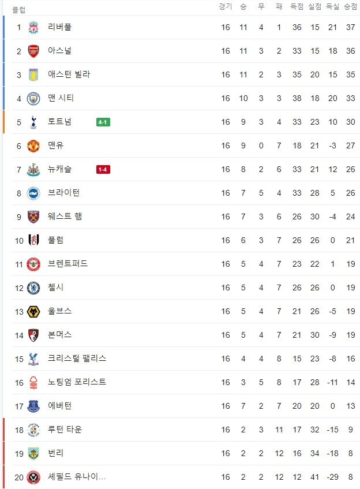This screenshot has height=489, width=360.
Task: Click the Arsenal club crest icon
Action: click(x=33, y=51)
